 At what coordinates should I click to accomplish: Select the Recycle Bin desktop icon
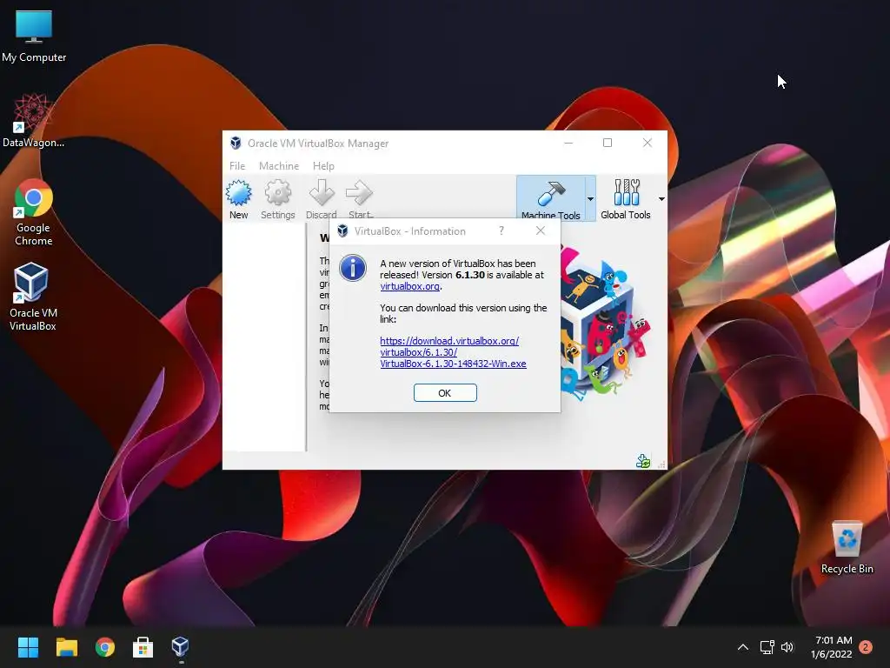847,548
